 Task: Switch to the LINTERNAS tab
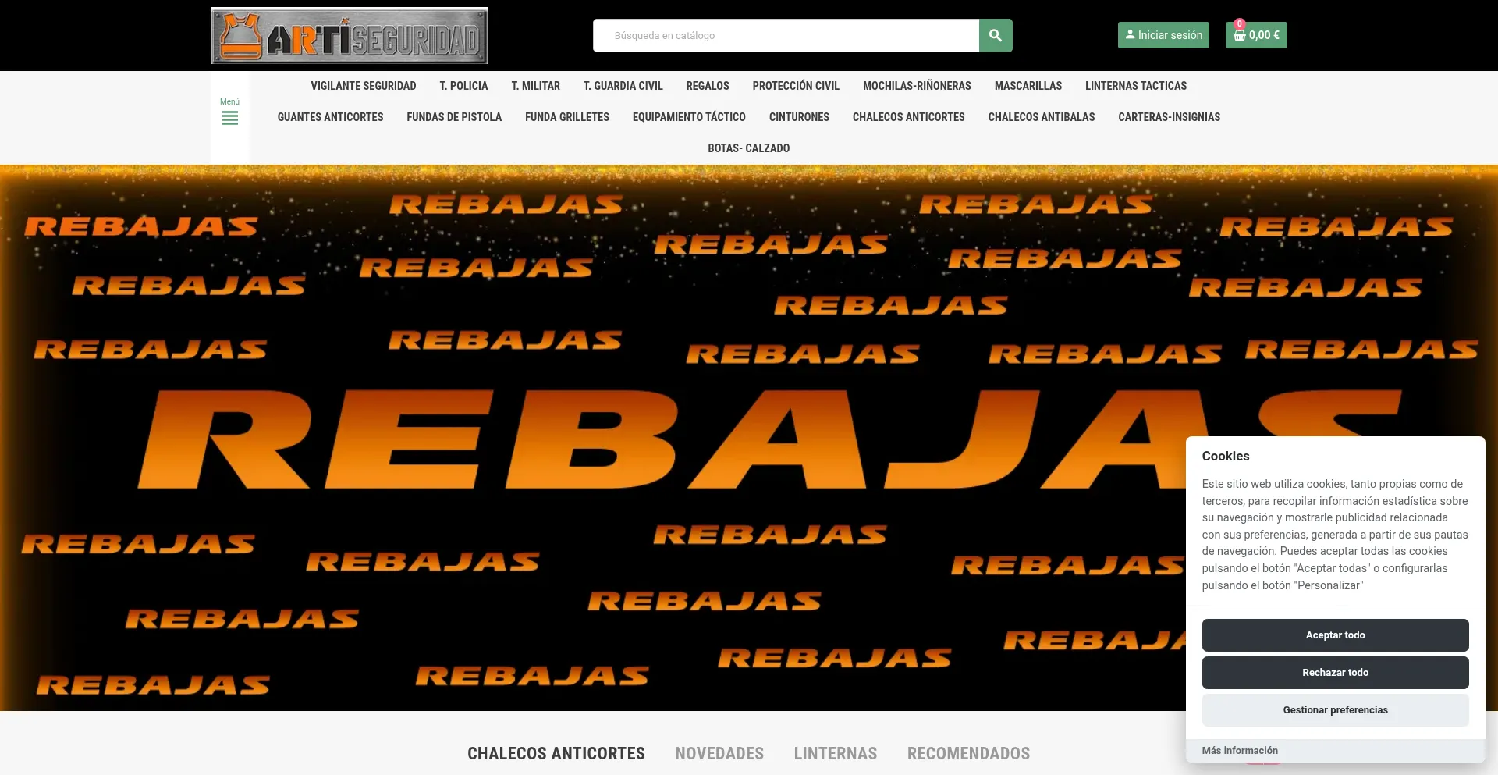click(x=835, y=753)
